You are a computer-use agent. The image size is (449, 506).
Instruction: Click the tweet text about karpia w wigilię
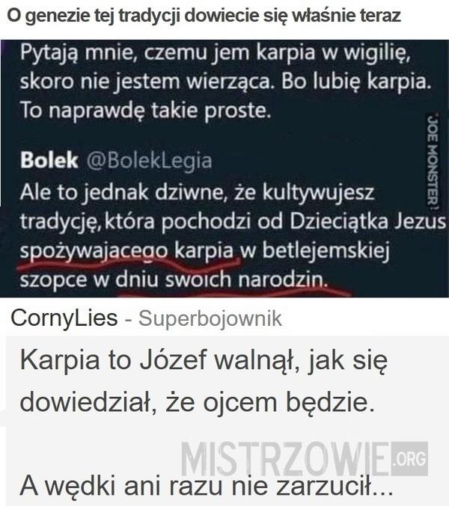225,81
